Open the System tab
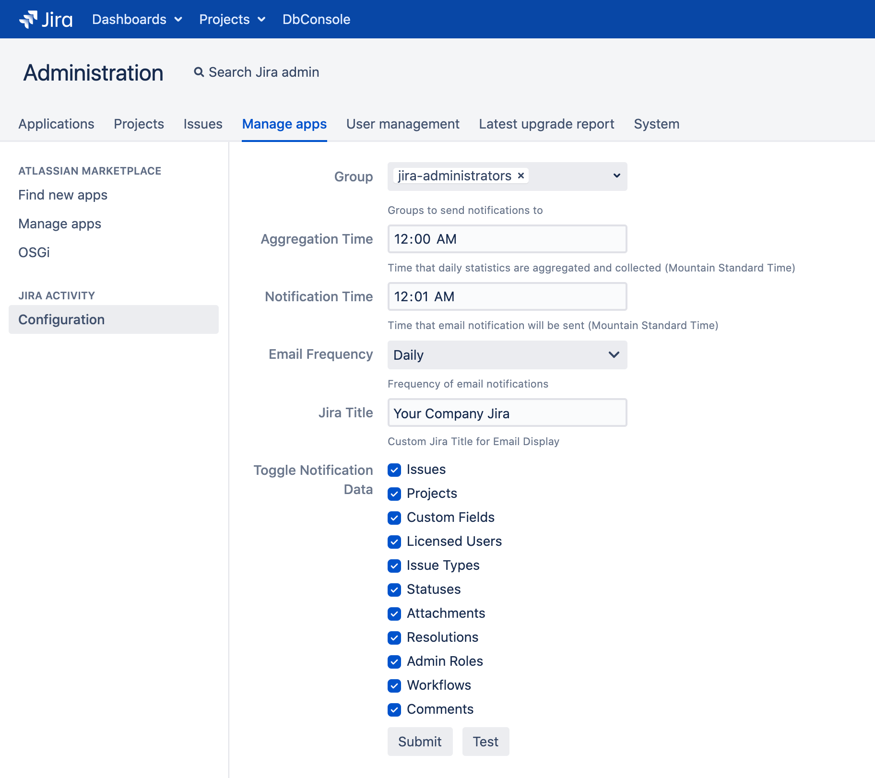Viewport: 875px width, 778px height. pyautogui.click(x=656, y=124)
